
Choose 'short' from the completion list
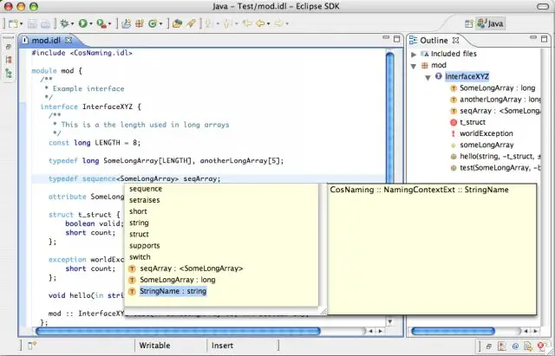point(138,211)
